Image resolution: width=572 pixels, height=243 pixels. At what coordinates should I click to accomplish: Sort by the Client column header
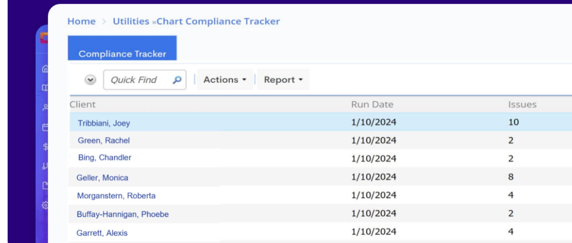pyautogui.click(x=82, y=104)
